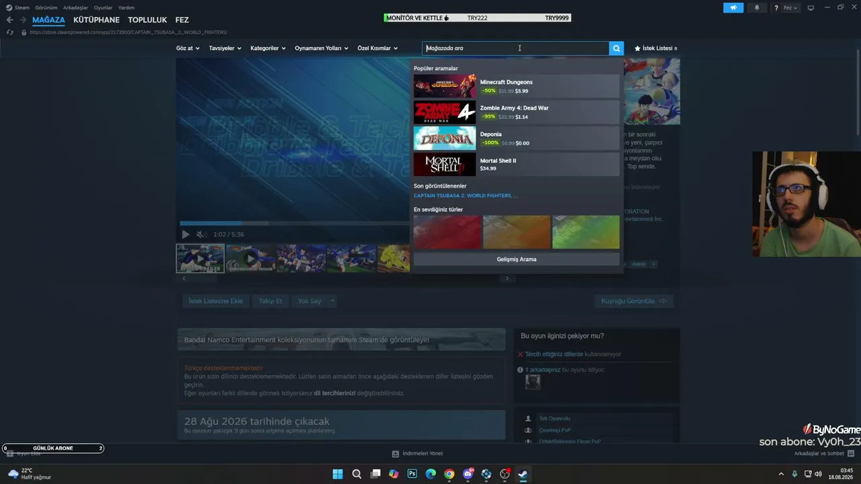Add game with İstek Listesine Ekle
The height and width of the screenshot is (484, 861).
pos(215,301)
